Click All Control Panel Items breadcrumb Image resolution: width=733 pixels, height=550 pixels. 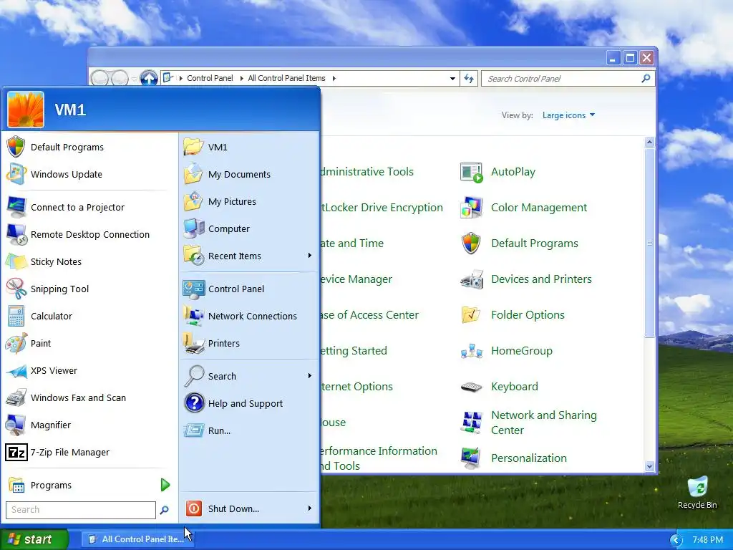[x=286, y=78]
